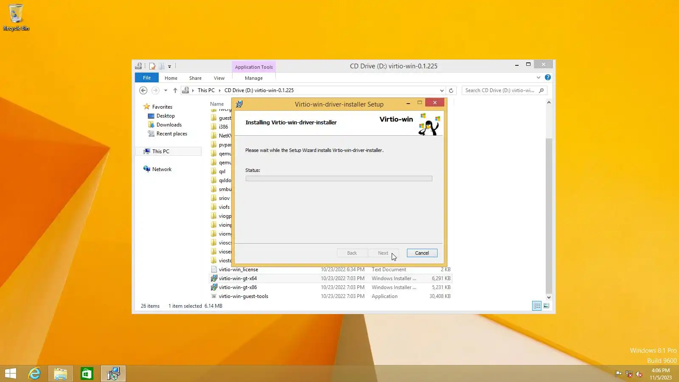The height and width of the screenshot is (382, 679).
Task: Open the Recycle Bin desktop icon
Action: (x=16, y=17)
